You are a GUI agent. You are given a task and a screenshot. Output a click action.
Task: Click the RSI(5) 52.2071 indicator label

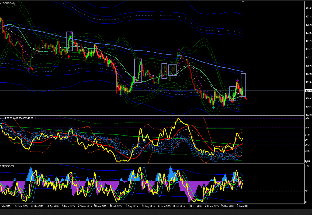8,166
